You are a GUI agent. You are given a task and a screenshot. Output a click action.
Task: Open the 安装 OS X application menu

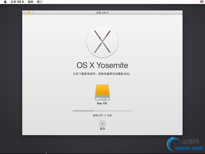(x=17, y=2)
